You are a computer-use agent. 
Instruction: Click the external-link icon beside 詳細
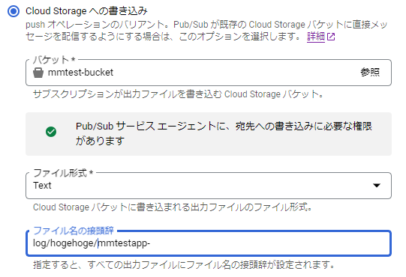click(x=331, y=37)
